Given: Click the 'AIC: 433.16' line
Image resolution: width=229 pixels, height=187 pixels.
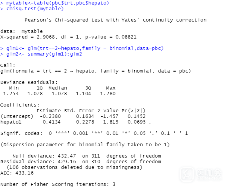Looking at the screenshot, I should tap(17, 173).
